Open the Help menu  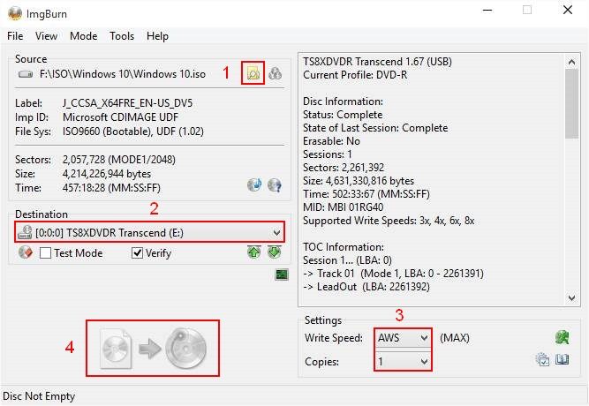157,36
